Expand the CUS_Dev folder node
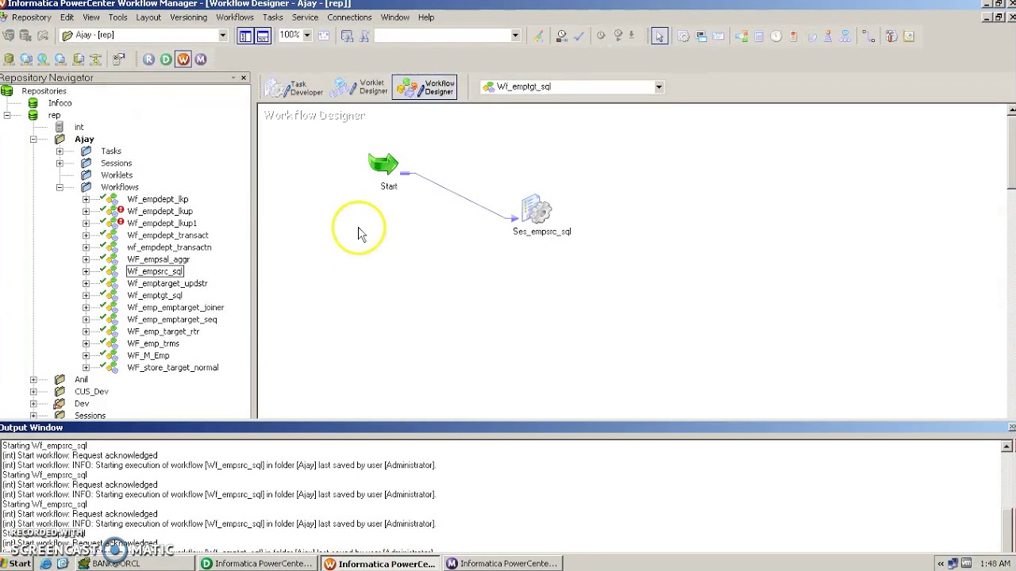 pos(33,391)
